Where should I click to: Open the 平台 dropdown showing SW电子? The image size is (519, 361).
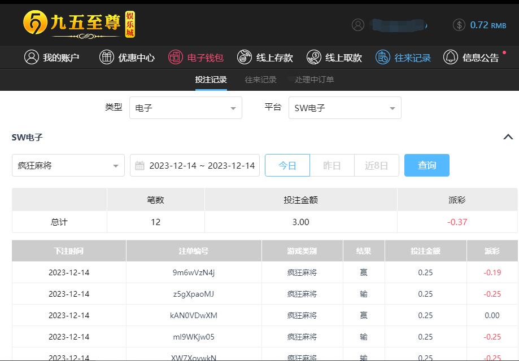pos(345,108)
